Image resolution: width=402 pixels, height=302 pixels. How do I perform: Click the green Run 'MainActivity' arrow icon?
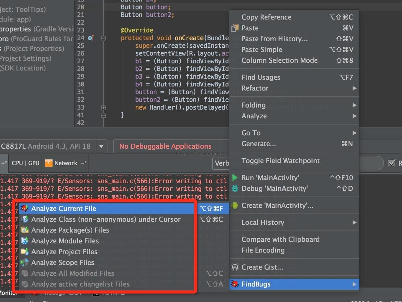(235, 177)
